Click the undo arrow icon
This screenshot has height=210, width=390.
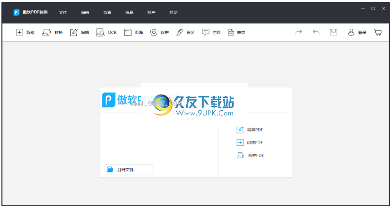(x=316, y=32)
